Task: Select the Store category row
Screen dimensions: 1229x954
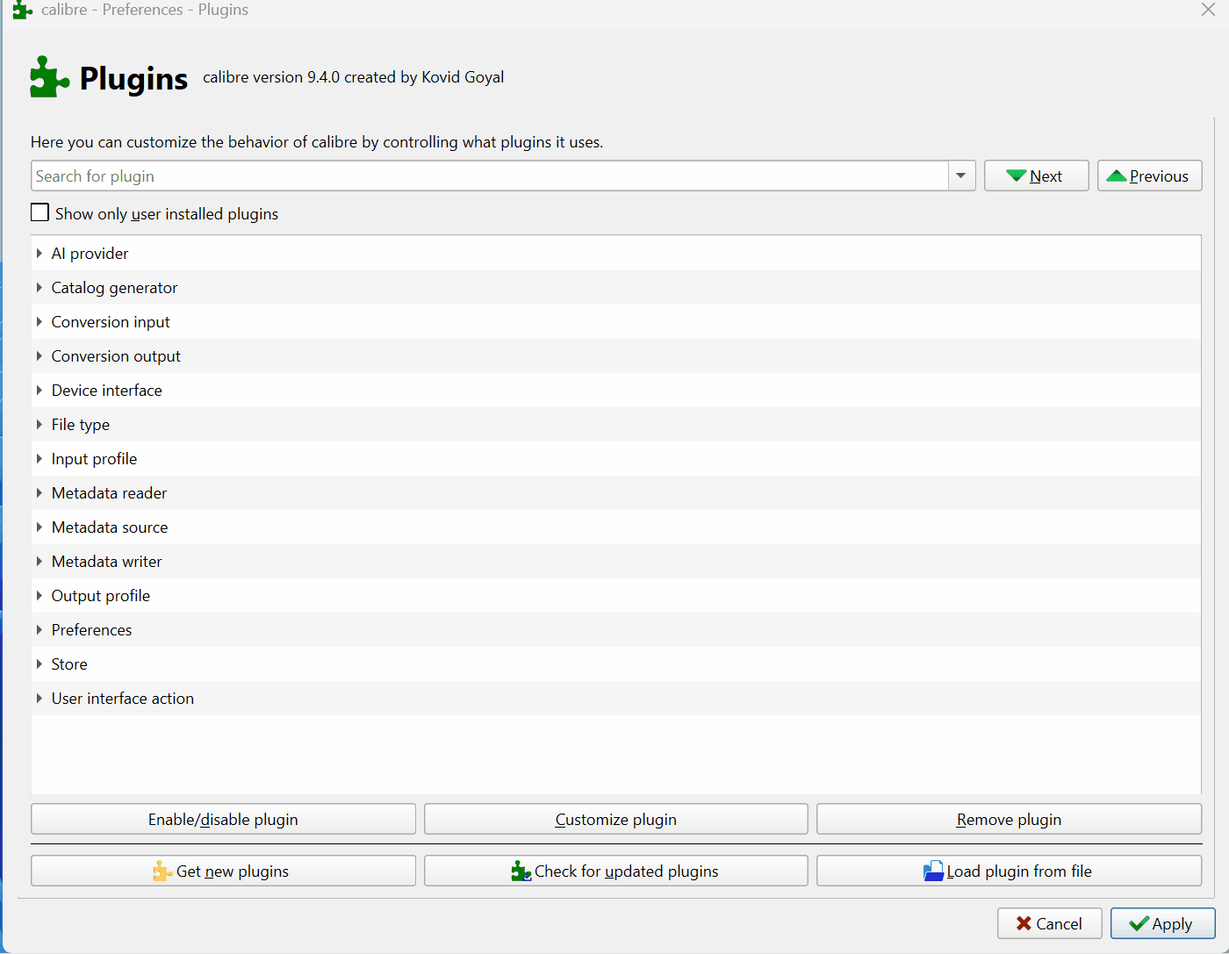Action: (70, 664)
